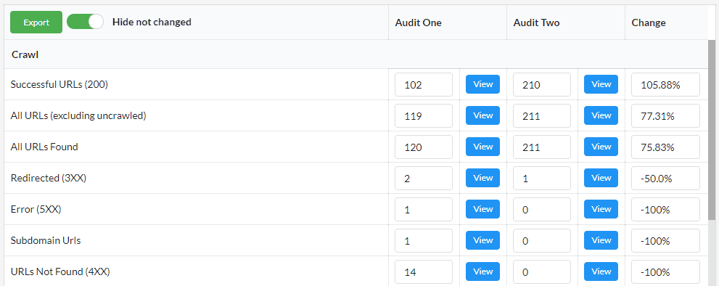Image resolution: width=719 pixels, height=286 pixels.
Task: Click the Audit Two All URLs Found value 211
Action: point(542,147)
